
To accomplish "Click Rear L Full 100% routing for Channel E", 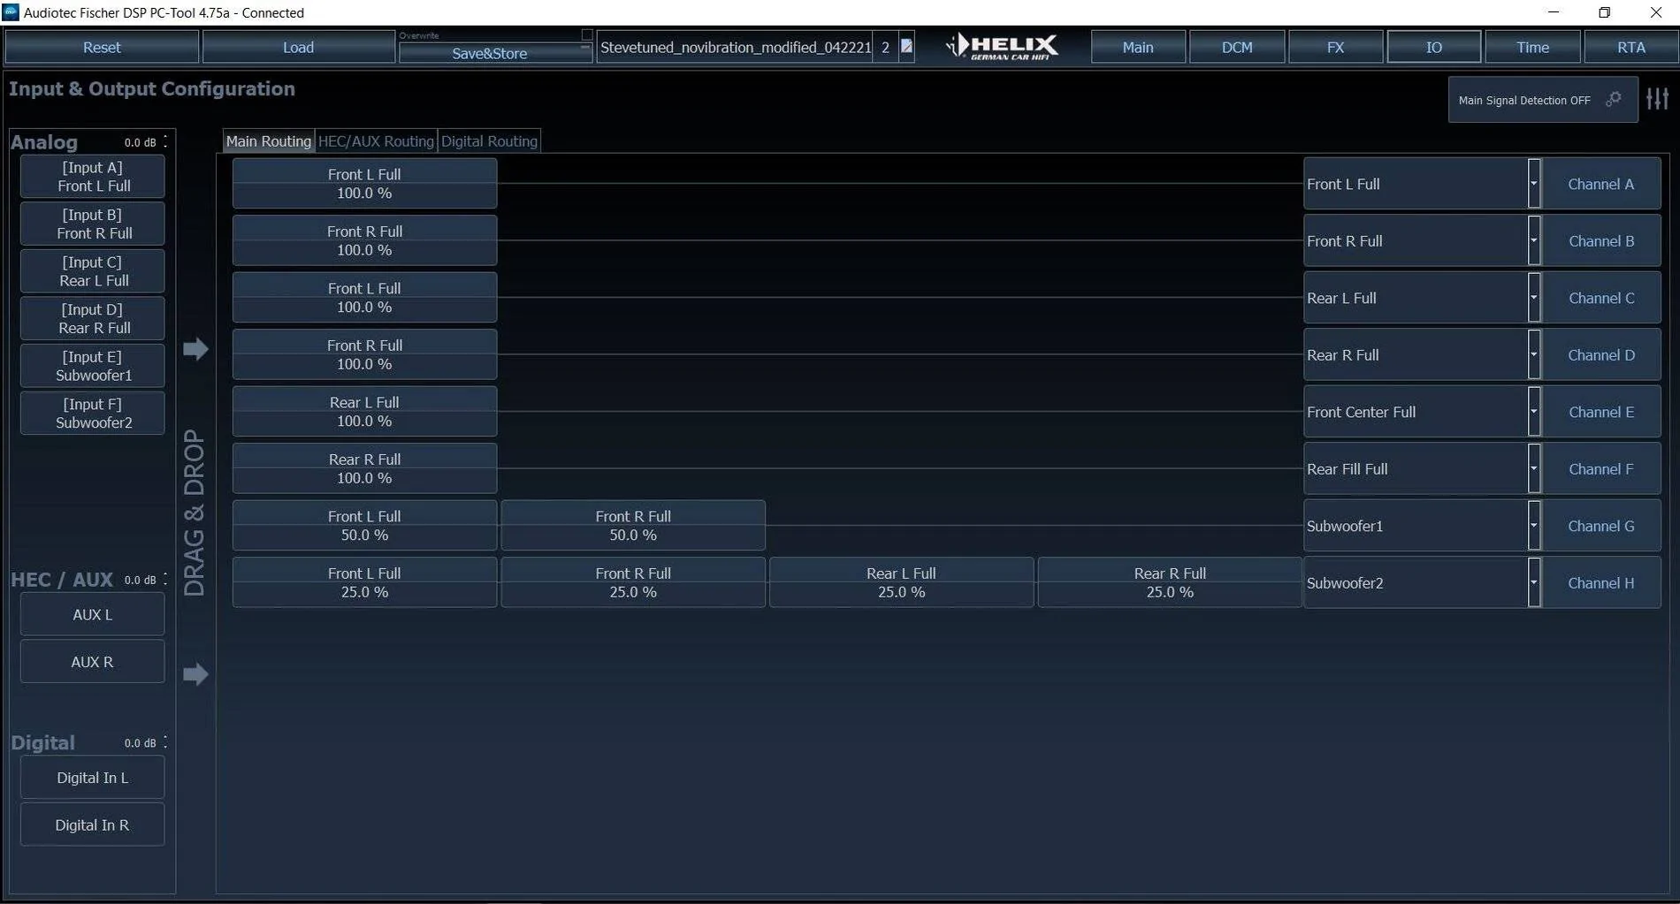I will pos(364,412).
